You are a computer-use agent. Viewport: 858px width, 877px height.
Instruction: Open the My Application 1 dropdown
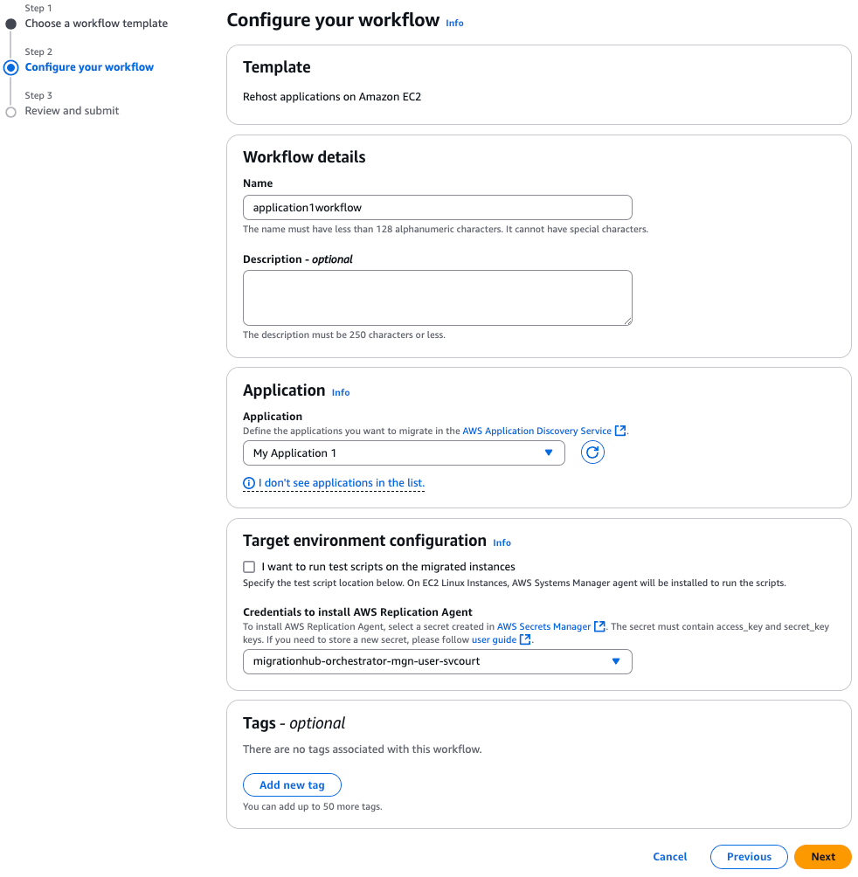404,452
